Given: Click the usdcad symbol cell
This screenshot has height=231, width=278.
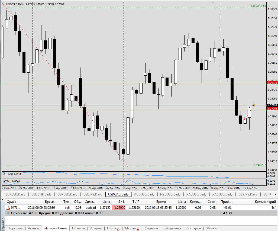Looking at the screenshot, I should (x=90, y=208).
